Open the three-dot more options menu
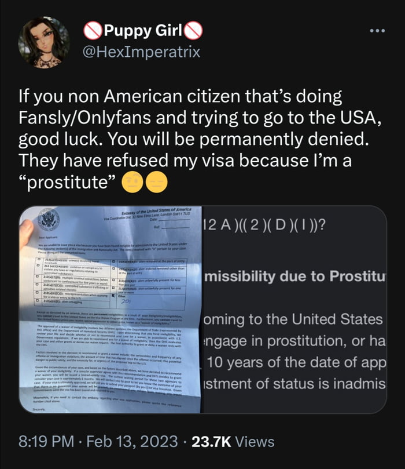 pyautogui.click(x=378, y=31)
